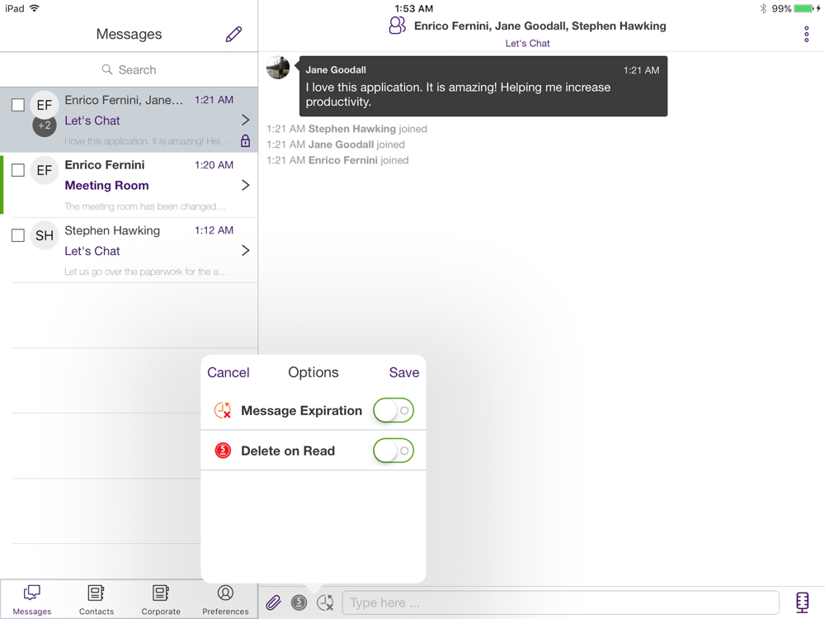Switch to the Preferences tab
The image size is (825, 619).
225,599
